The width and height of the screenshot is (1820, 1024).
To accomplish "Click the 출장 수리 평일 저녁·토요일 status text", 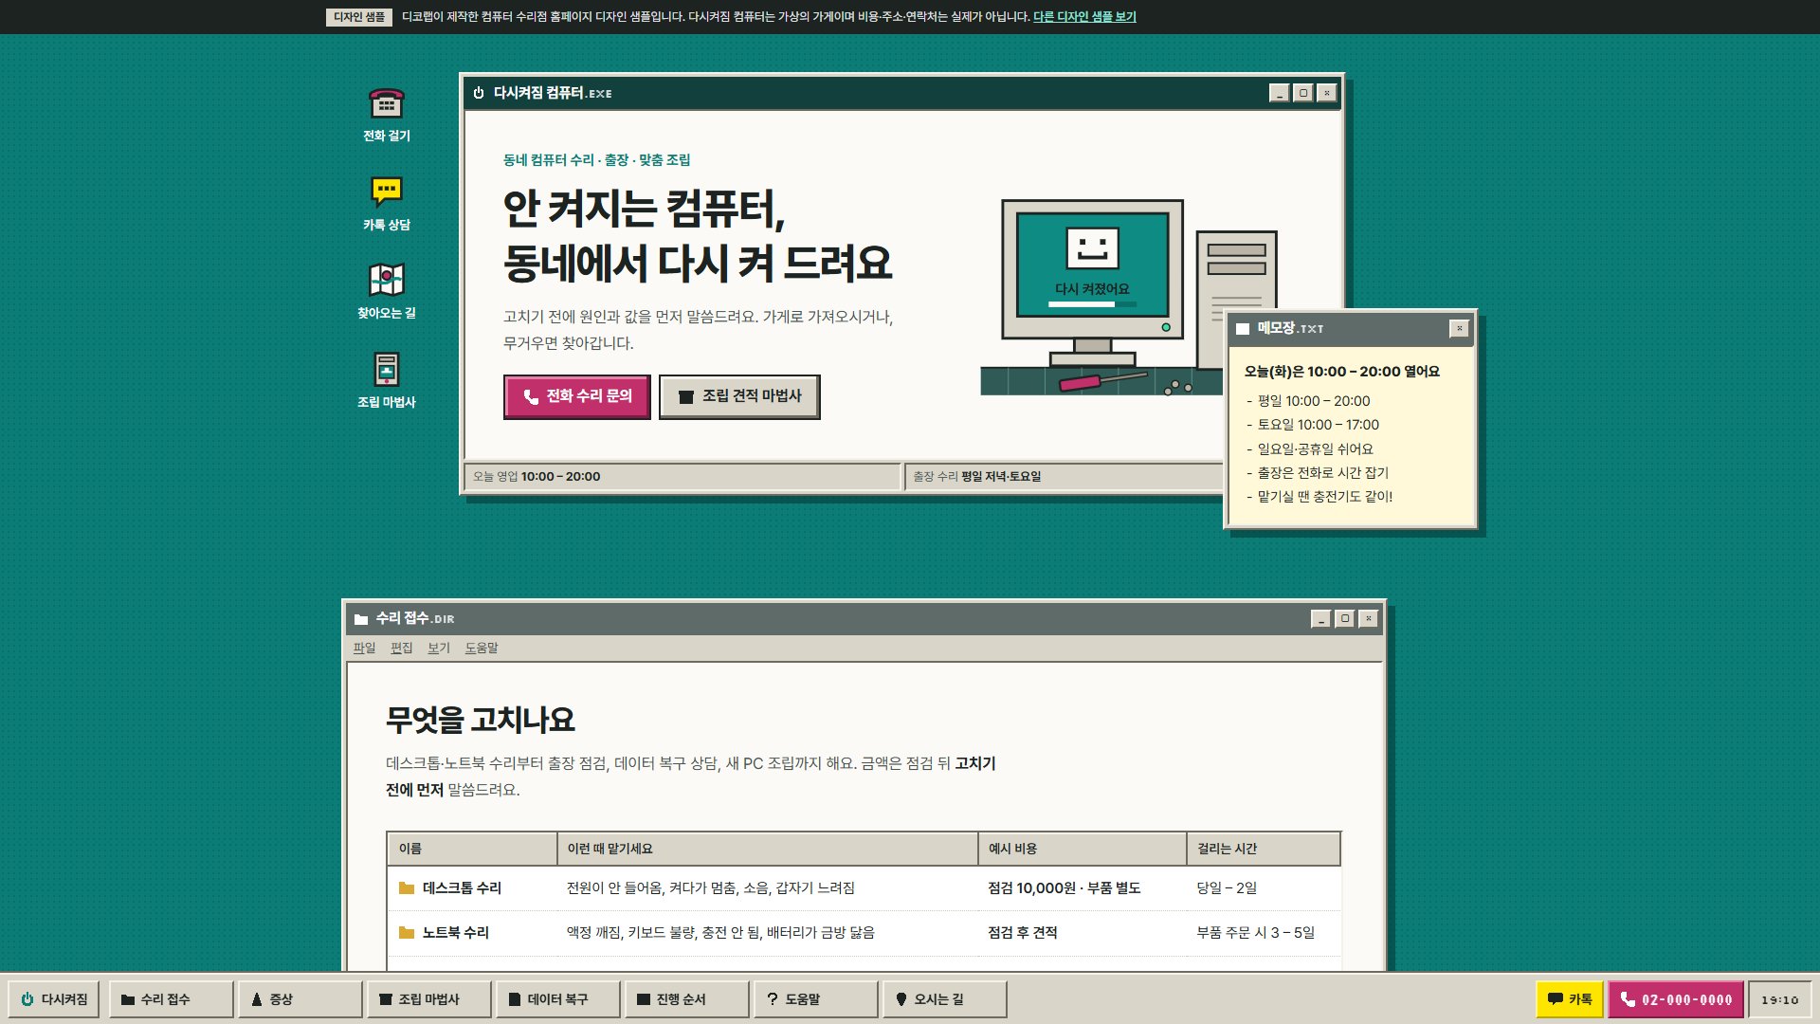I will tap(976, 477).
